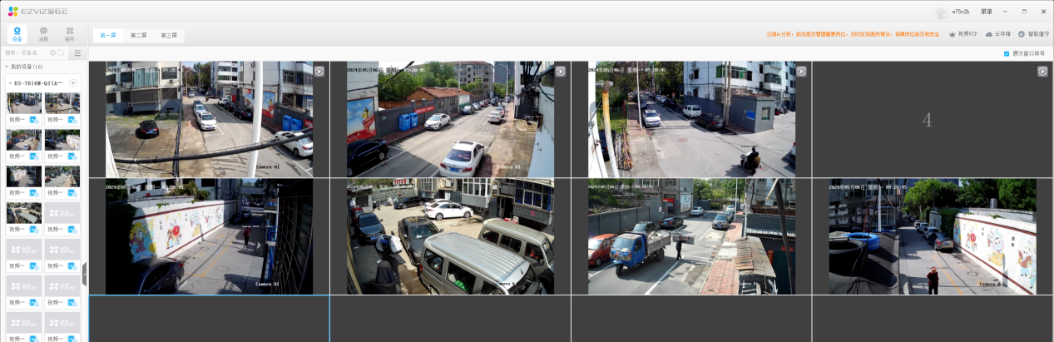The width and height of the screenshot is (1054, 342).
Task: Clear the device search with the X icon
Action: pyautogui.click(x=52, y=52)
